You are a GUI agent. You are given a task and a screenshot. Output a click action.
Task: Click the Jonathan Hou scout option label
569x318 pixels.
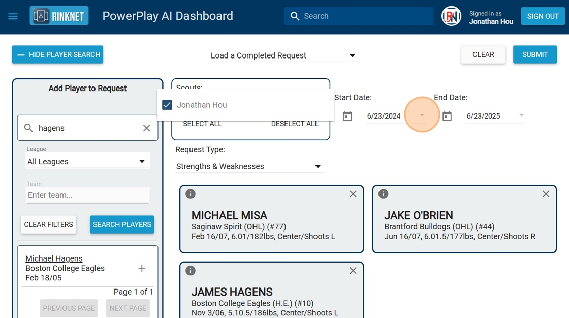(202, 105)
